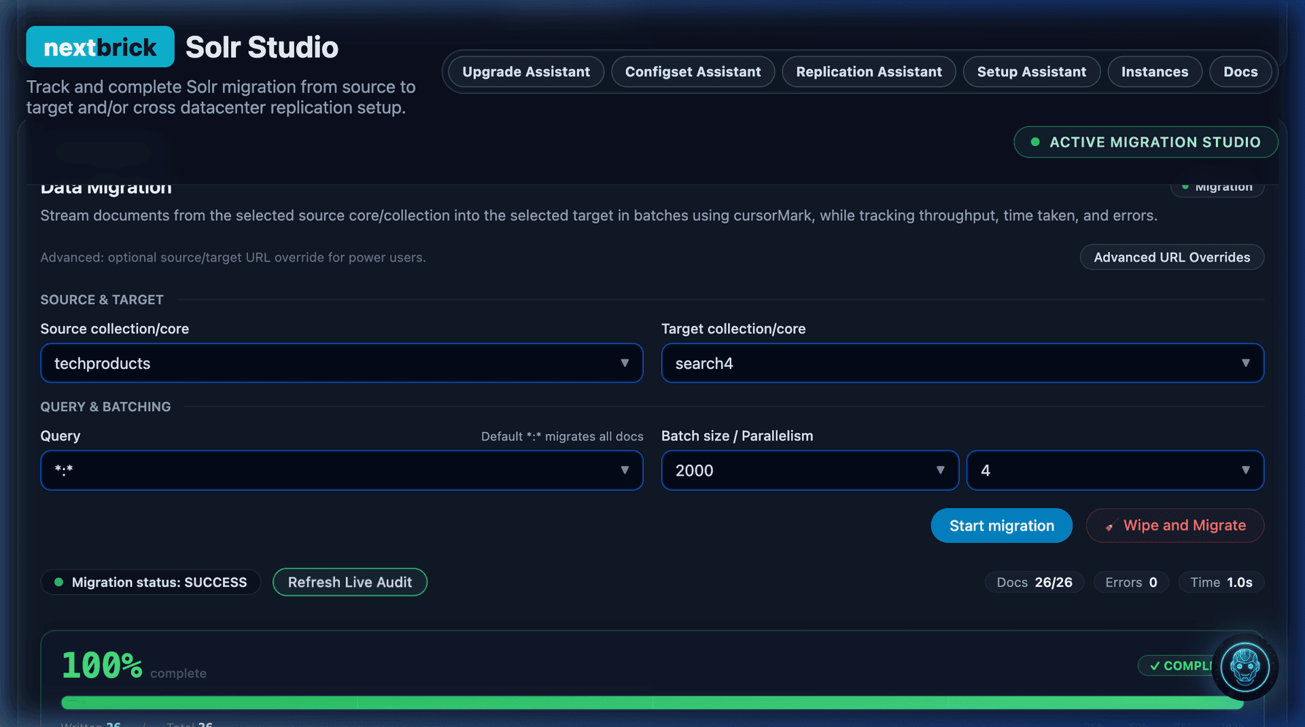The height and width of the screenshot is (727, 1305).
Task: Open the Query *:* dropdown
Action: pos(342,470)
